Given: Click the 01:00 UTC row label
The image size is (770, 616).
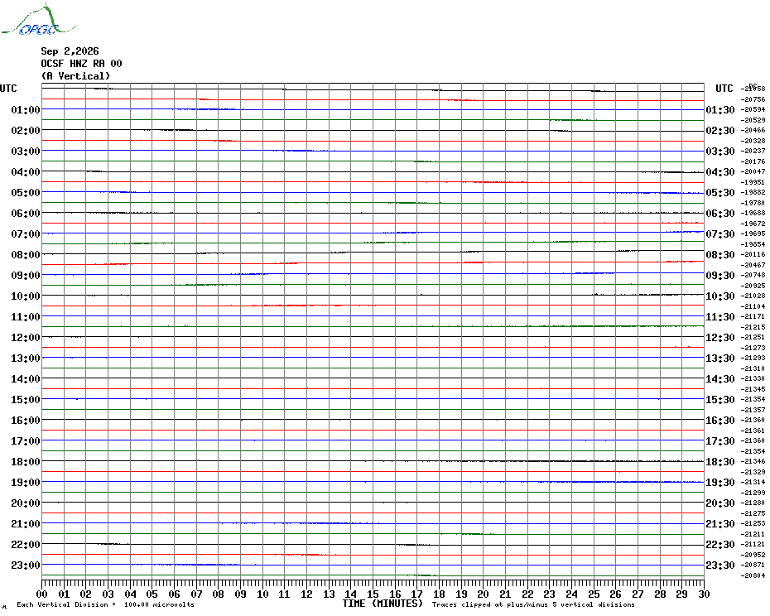Looking at the screenshot, I should tap(26, 109).
